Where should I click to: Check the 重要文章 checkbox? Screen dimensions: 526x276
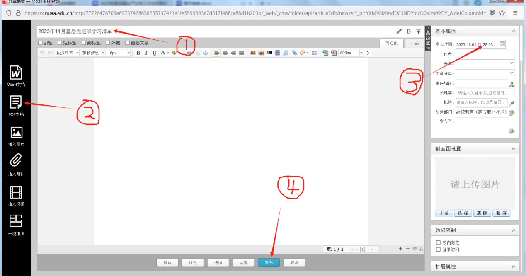(127, 43)
